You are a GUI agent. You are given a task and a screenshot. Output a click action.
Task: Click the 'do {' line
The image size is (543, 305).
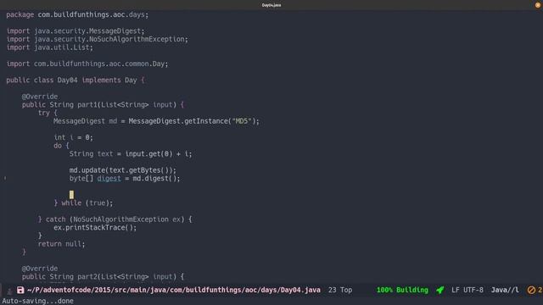(x=62, y=146)
